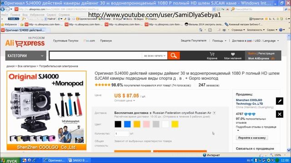Image resolution: width=291 pixels, height=163 pixels.
Task: Open the Страница command bar dropdown
Action: pyautogui.click(x=238, y=30)
